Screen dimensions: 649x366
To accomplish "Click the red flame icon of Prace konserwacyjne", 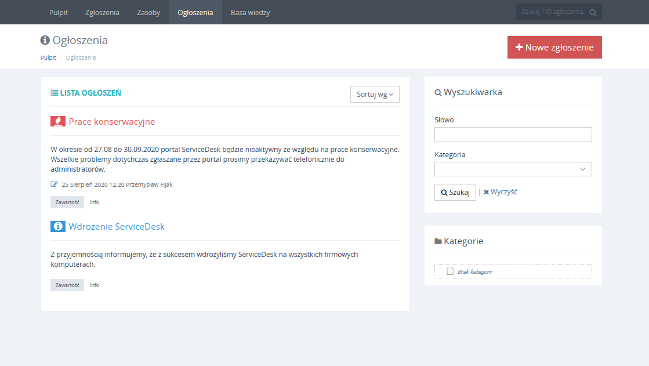I will (x=58, y=121).
